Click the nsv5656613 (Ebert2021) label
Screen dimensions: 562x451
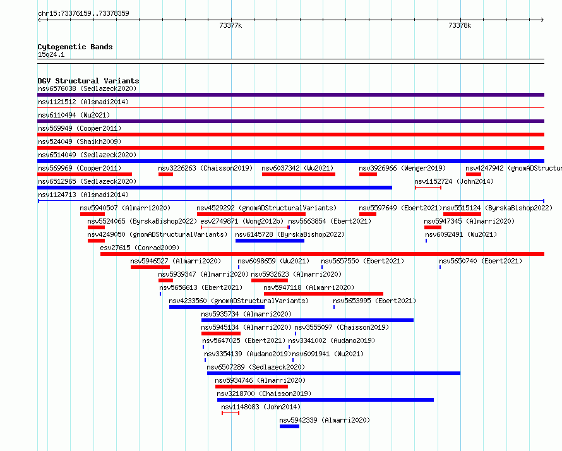201,287
